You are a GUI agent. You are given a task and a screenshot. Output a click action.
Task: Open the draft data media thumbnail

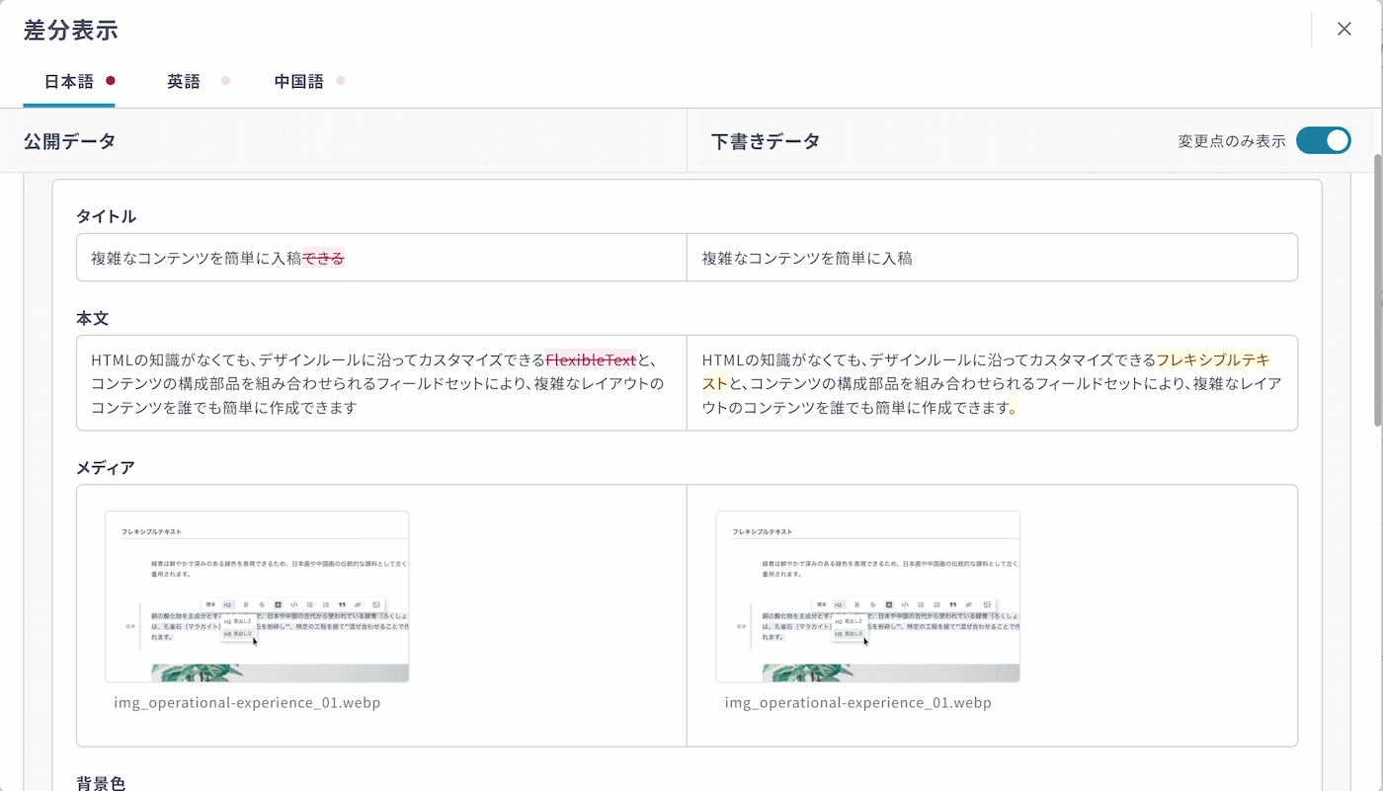(x=867, y=596)
